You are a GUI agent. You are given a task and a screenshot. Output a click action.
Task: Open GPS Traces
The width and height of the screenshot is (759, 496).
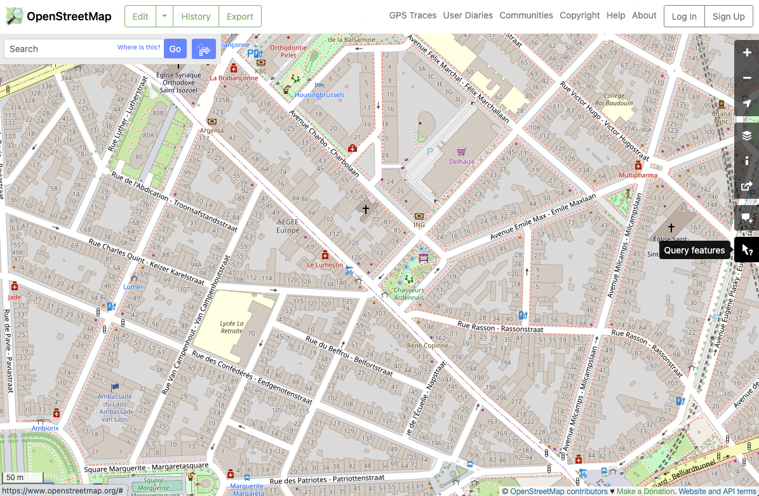[x=413, y=15]
